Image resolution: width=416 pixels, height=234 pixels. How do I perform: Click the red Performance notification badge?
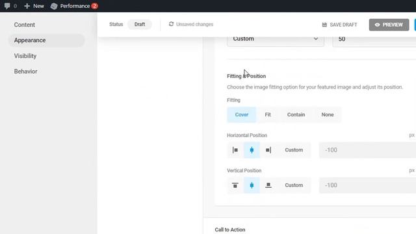point(94,6)
